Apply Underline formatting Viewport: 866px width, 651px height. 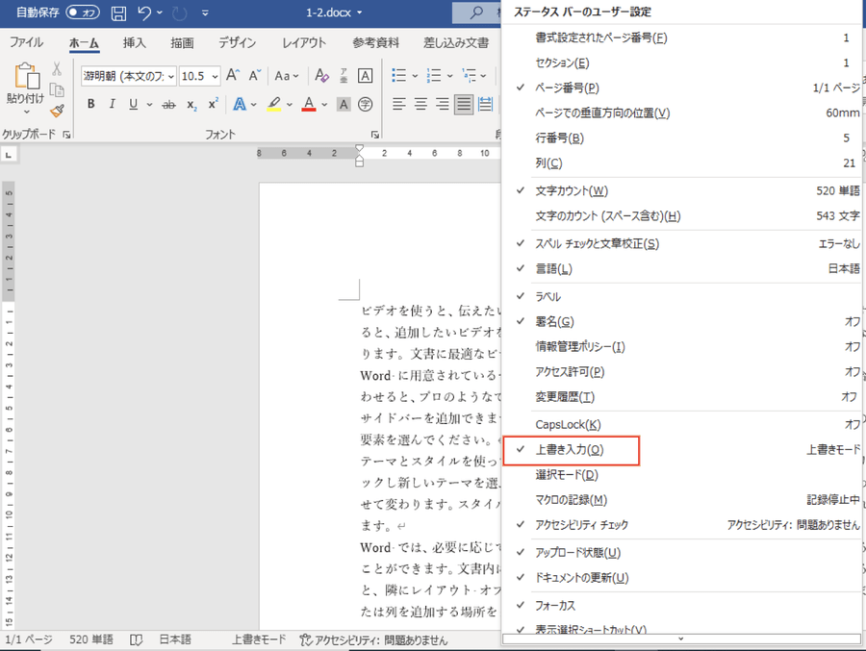coord(133,104)
